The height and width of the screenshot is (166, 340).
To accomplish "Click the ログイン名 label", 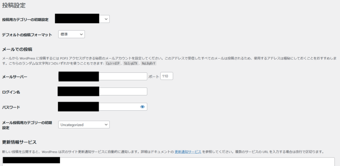I will [11, 92].
